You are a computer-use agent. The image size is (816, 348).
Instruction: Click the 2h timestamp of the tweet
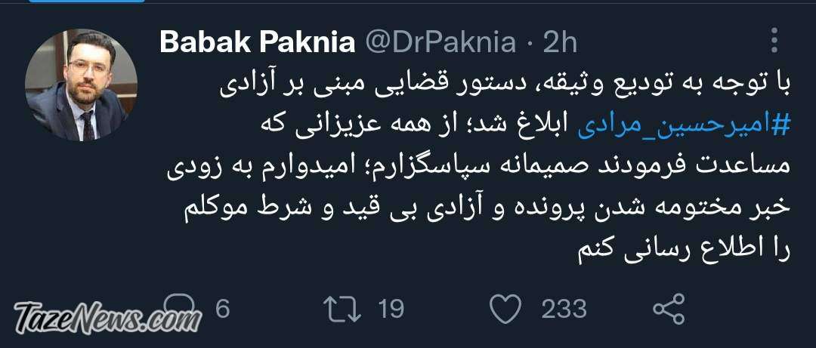click(560, 42)
